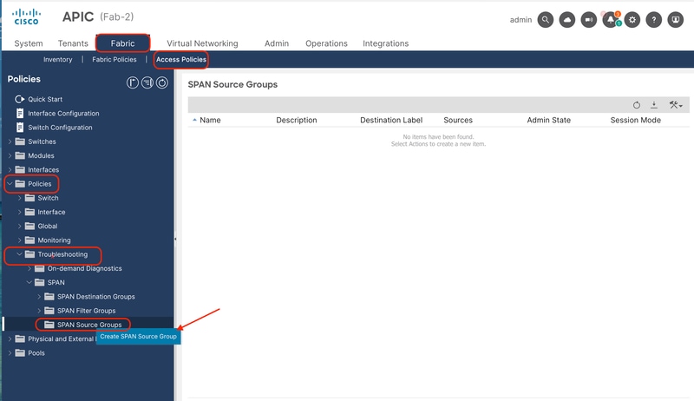Image resolution: width=694 pixels, height=401 pixels.
Task: Click the user profile icon
Action: (676, 20)
